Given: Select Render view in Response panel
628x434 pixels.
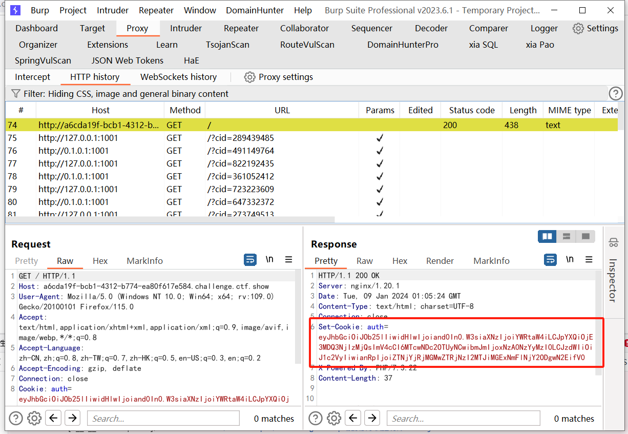Looking at the screenshot, I should [x=440, y=261].
